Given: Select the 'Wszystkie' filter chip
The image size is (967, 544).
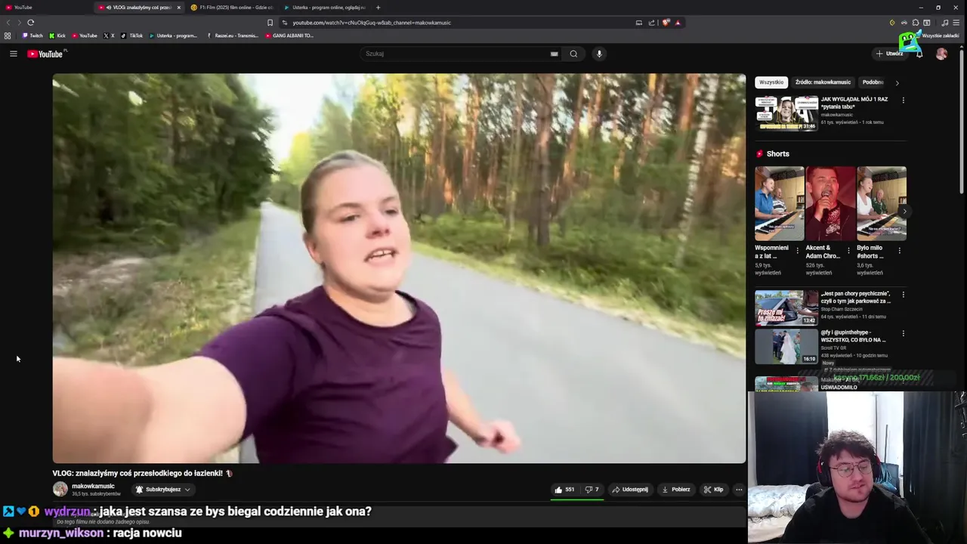Looking at the screenshot, I should [x=771, y=82].
